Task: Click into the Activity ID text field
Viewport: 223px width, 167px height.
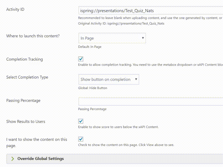Action: pyautogui.click(x=151, y=11)
